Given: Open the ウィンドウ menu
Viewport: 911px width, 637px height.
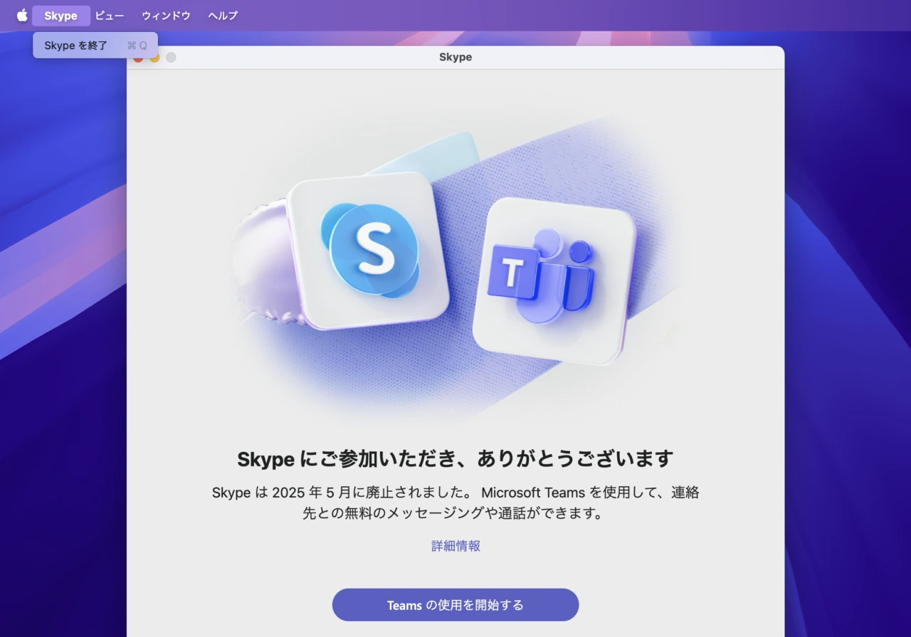Looking at the screenshot, I should (x=166, y=15).
